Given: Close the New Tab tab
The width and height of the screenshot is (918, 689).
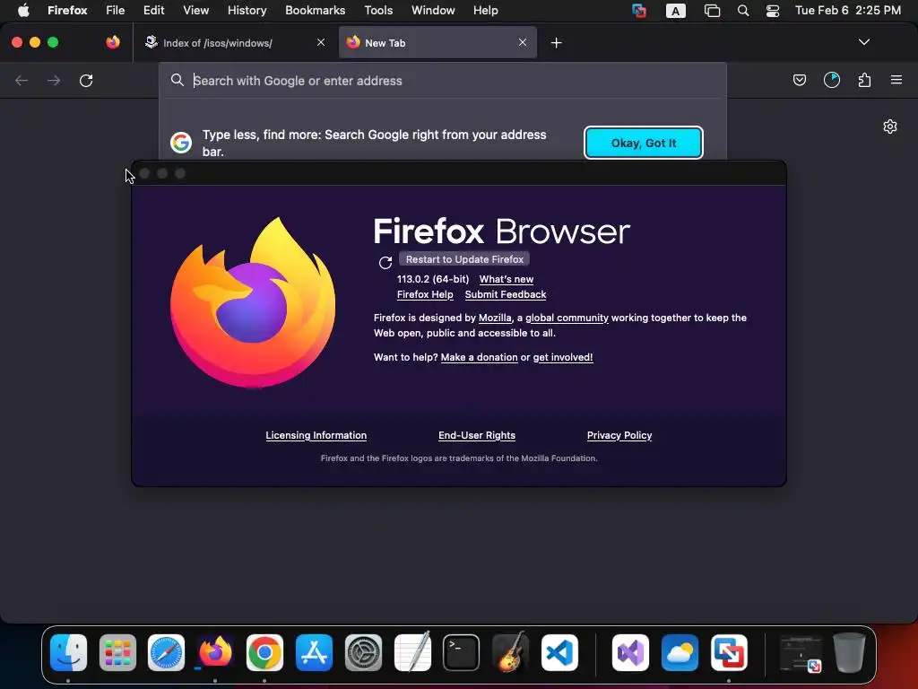Looking at the screenshot, I should pos(523,42).
